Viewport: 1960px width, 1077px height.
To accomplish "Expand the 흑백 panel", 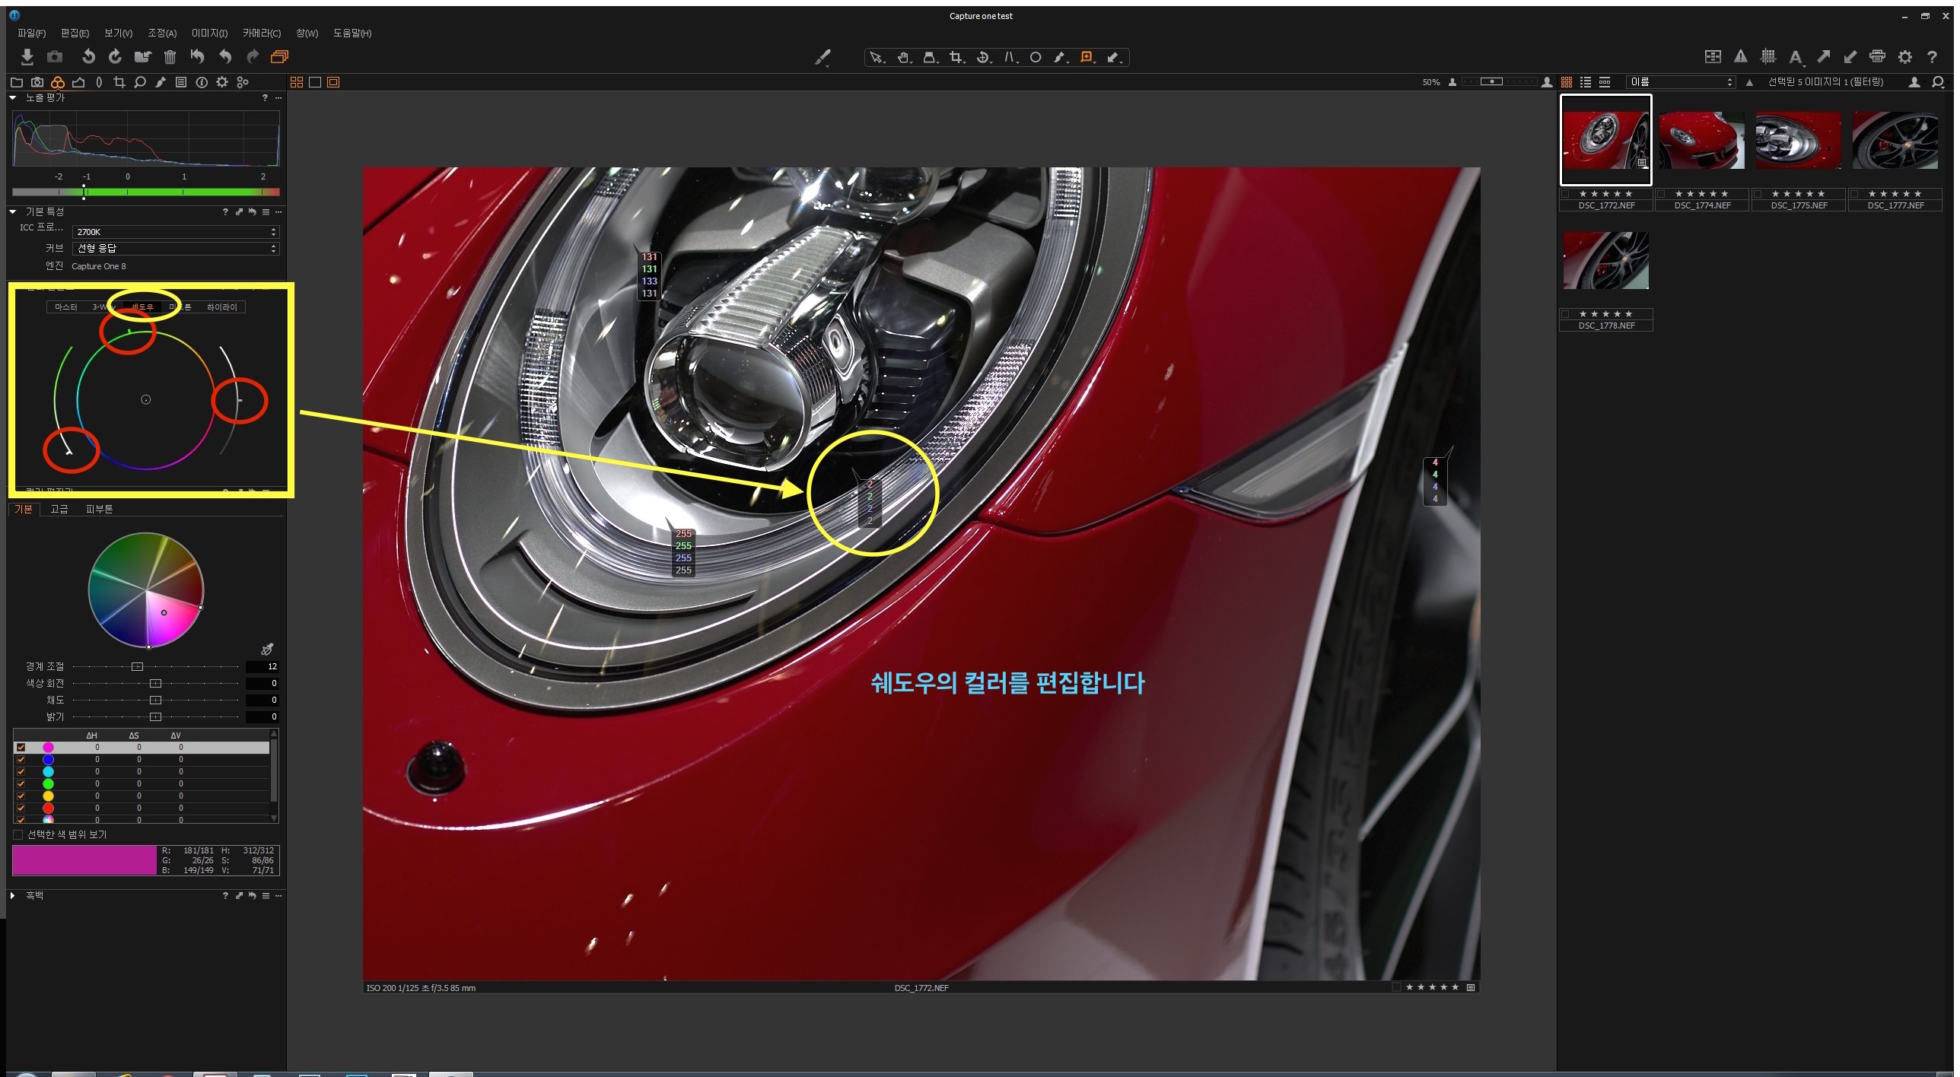I will point(13,895).
